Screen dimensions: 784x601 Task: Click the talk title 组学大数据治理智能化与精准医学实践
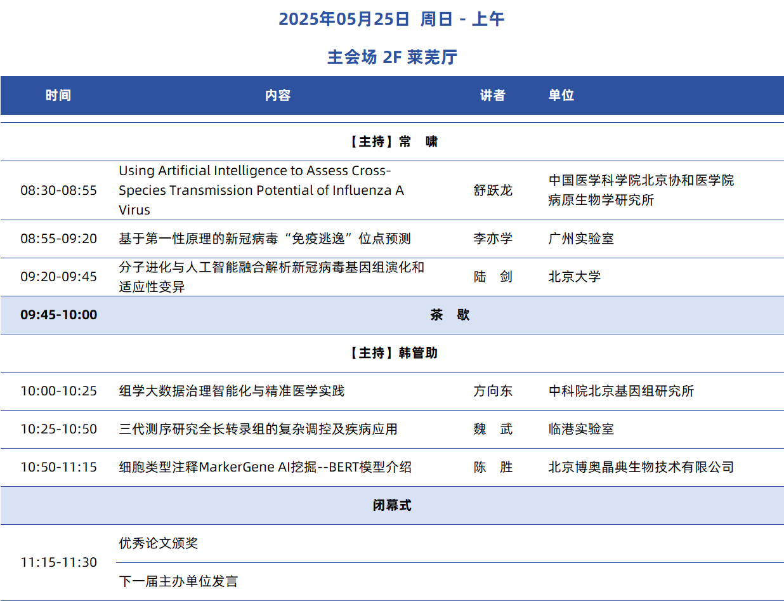pos(232,391)
